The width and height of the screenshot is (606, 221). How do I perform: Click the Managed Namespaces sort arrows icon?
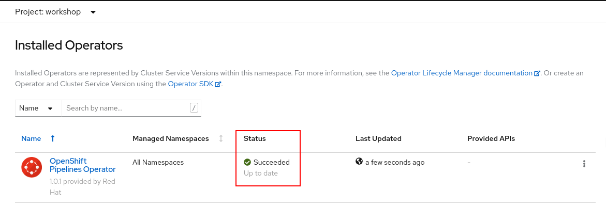(x=221, y=138)
